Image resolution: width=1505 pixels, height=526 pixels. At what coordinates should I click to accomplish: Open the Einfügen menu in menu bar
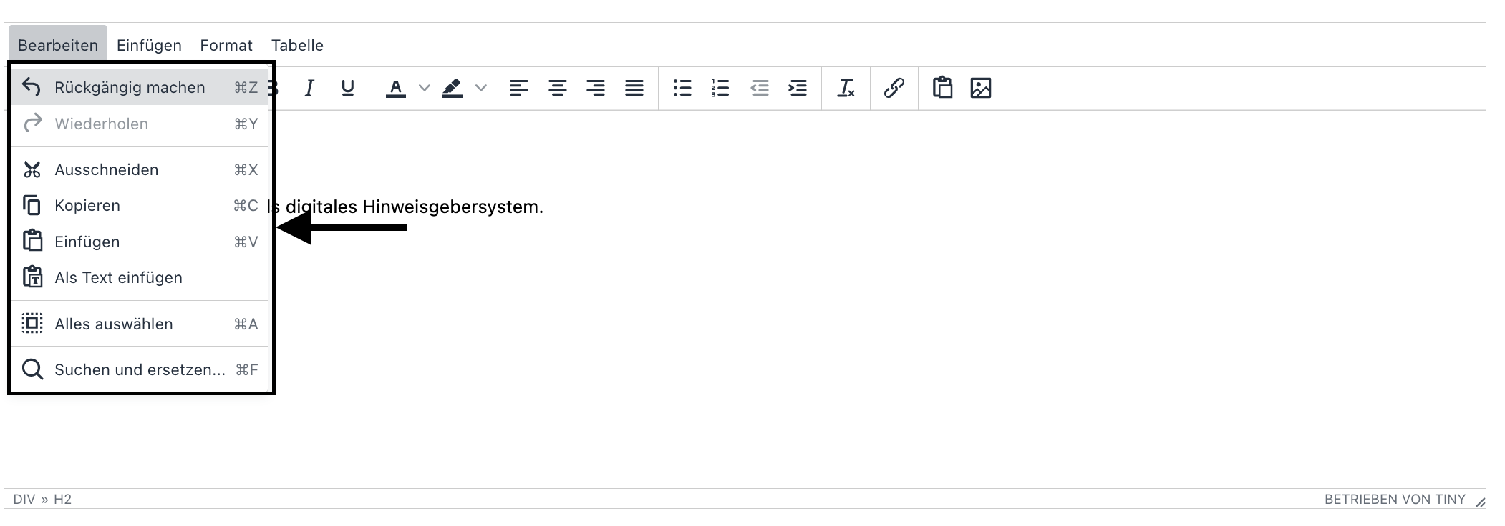(149, 45)
